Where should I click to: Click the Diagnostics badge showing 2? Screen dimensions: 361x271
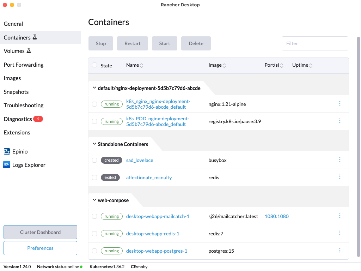pyautogui.click(x=38, y=119)
